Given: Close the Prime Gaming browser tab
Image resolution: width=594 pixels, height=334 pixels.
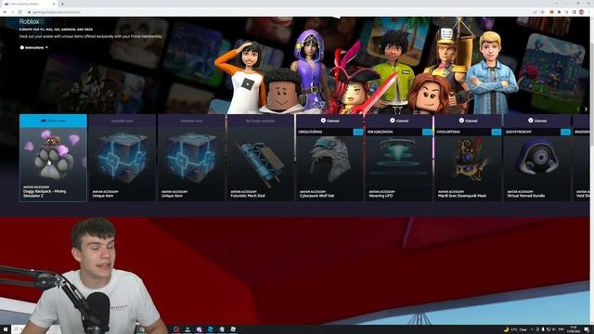Looking at the screenshot, I should pos(54,4).
